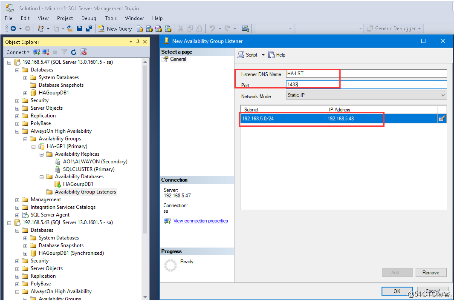The height and width of the screenshot is (302, 454).
Task: Click Connect Object Explorer icon
Action: [36, 52]
